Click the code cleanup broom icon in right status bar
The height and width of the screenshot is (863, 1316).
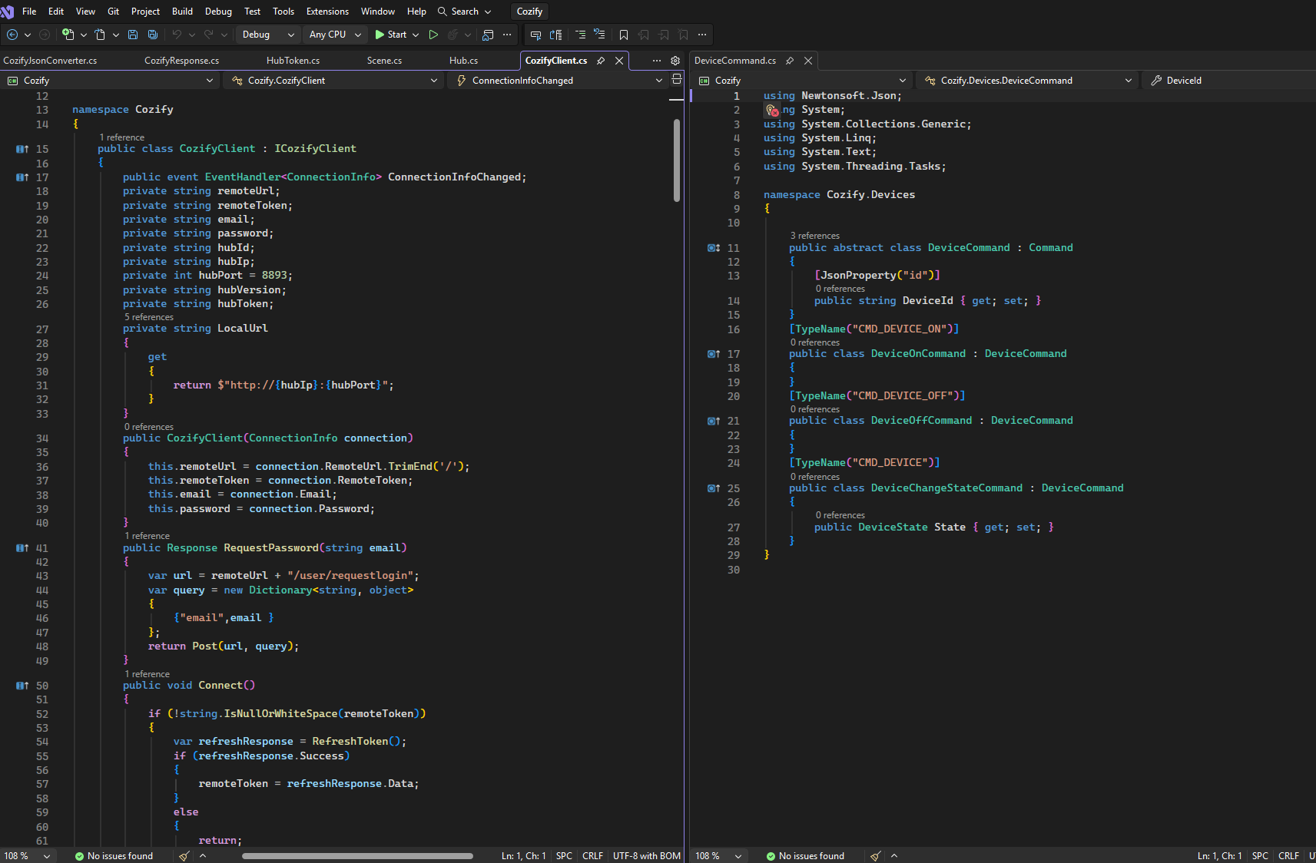[x=876, y=856]
